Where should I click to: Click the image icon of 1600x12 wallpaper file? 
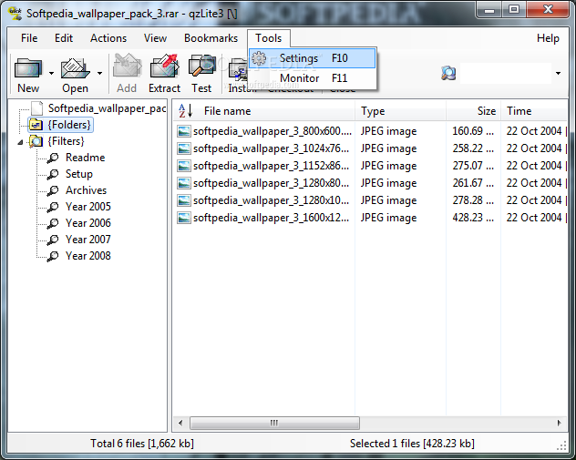tap(184, 218)
